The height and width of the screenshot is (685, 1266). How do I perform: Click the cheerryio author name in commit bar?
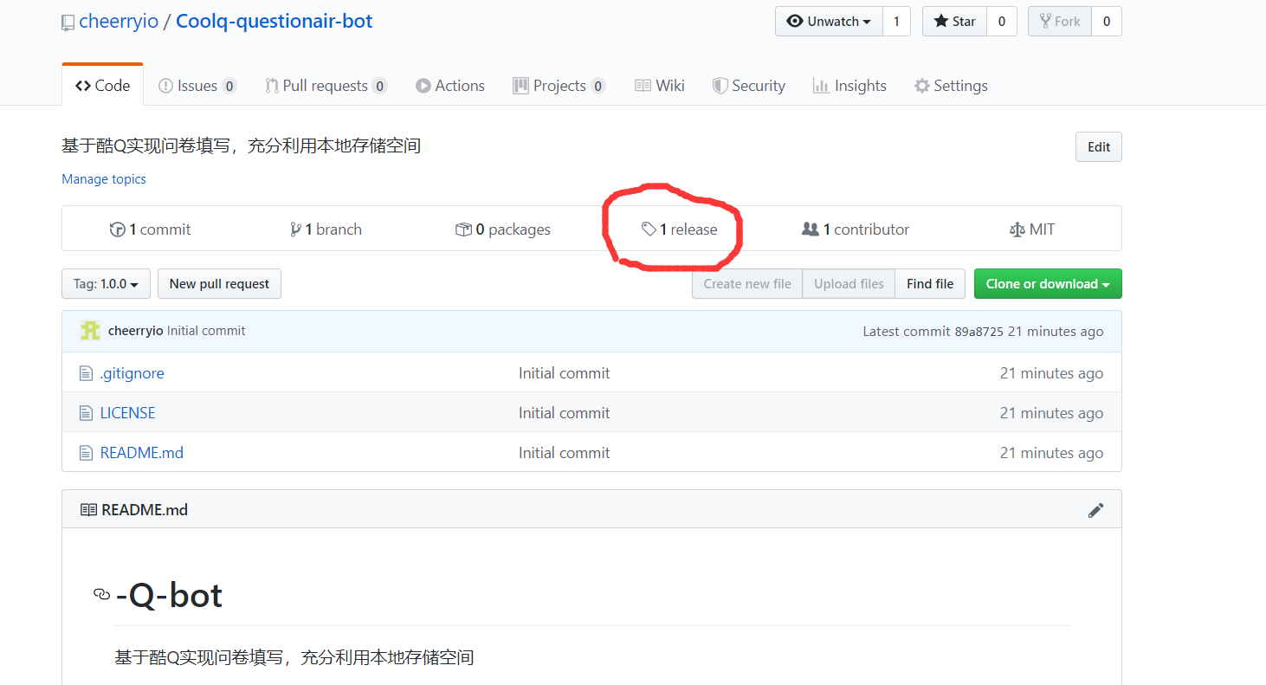click(x=135, y=331)
